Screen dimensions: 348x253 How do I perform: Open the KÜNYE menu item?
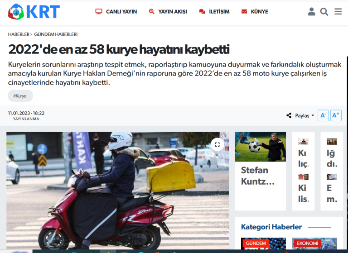259,11
